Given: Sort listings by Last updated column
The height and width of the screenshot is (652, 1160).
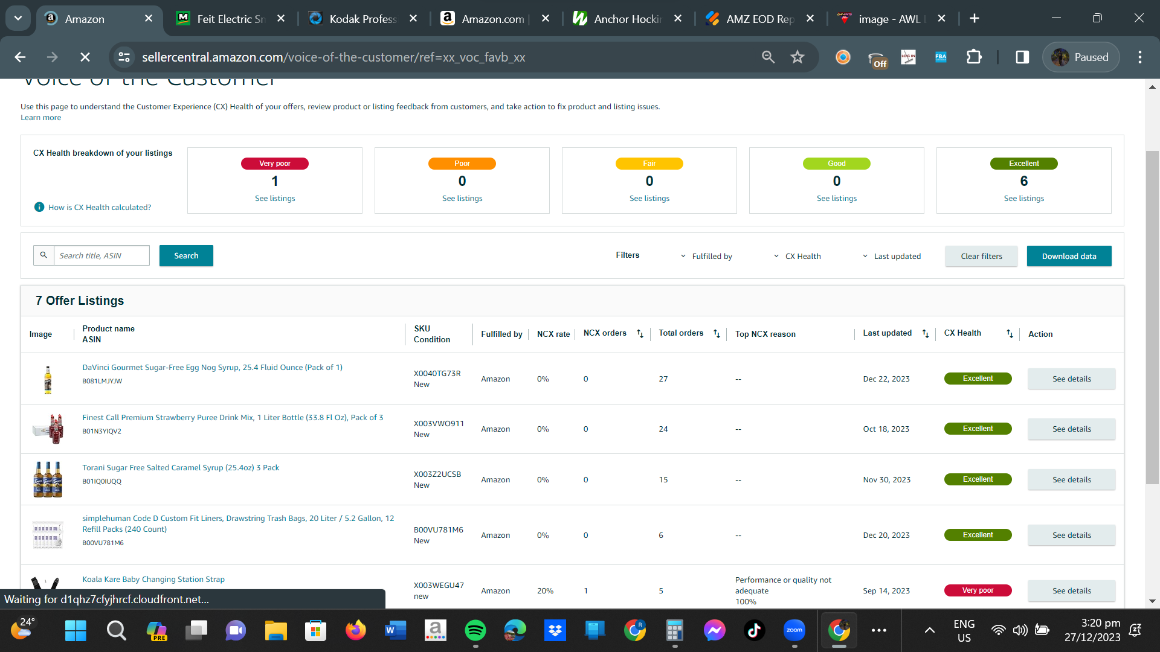Looking at the screenshot, I should click(x=925, y=334).
